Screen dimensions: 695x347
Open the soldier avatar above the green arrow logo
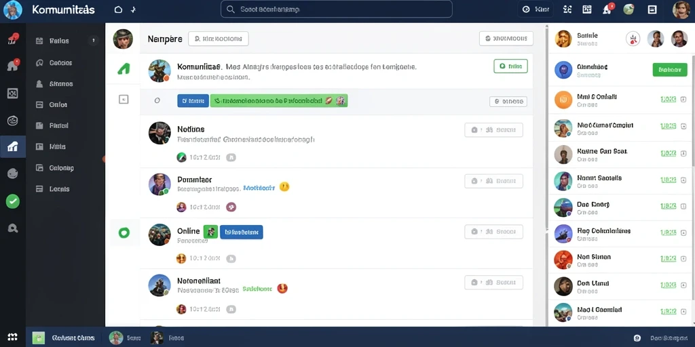(123, 39)
